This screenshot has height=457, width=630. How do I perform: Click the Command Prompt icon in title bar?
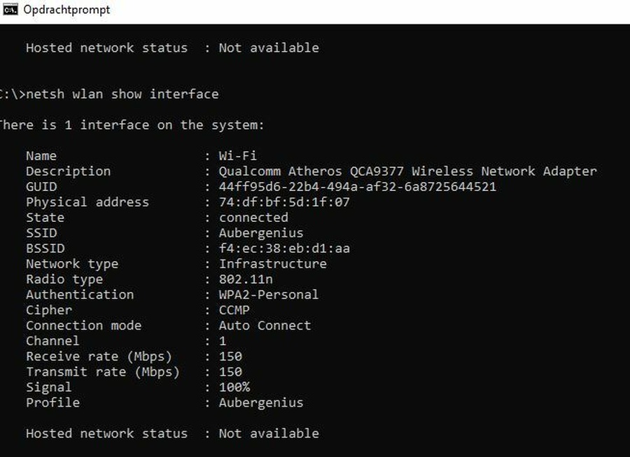pos(10,10)
